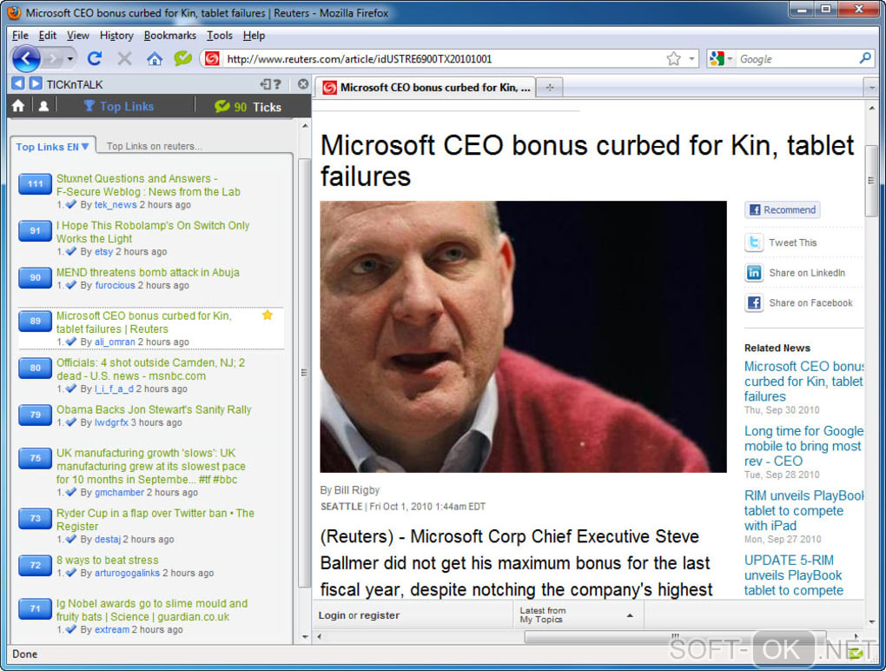
Task: Click the sidebar help question mark
Action: click(x=277, y=84)
